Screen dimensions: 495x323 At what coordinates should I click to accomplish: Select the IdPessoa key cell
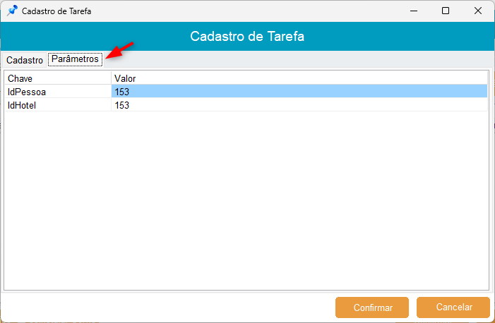tap(58, 92)
